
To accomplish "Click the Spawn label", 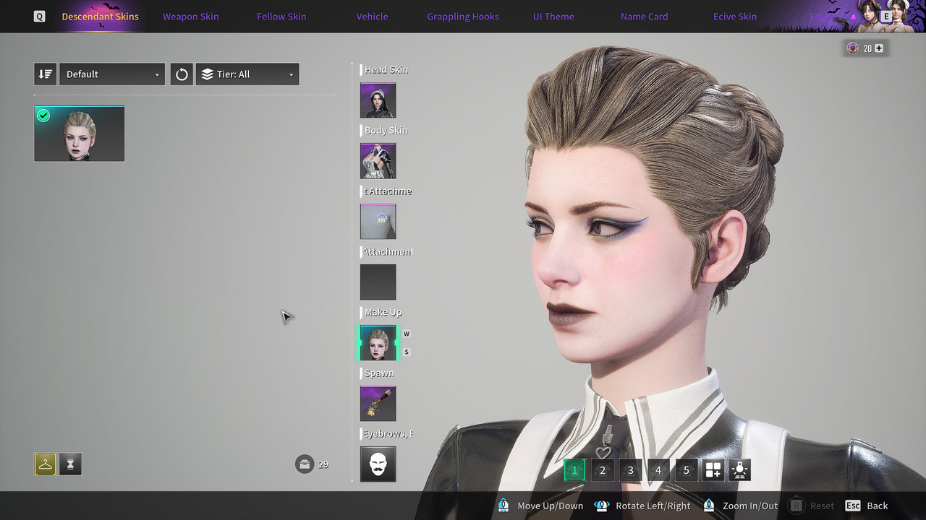I will (379, 373).
